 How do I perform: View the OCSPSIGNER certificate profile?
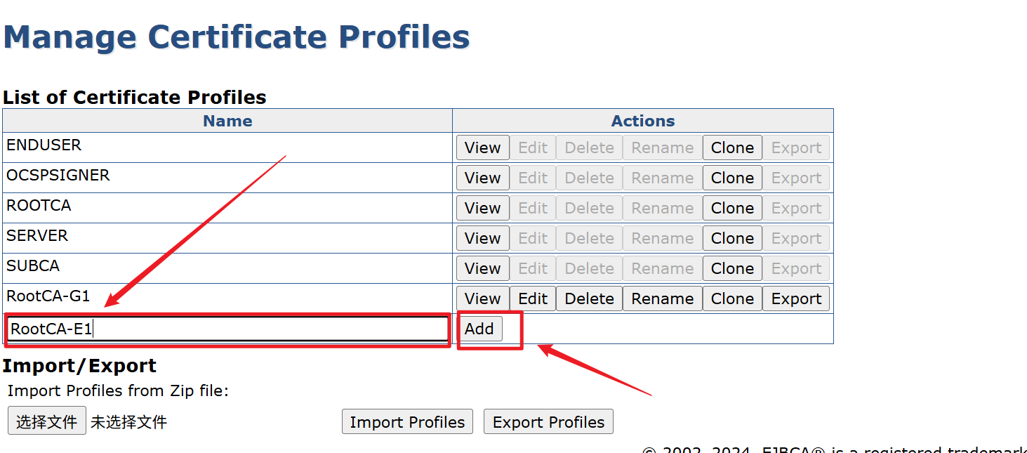click(482, 178)
